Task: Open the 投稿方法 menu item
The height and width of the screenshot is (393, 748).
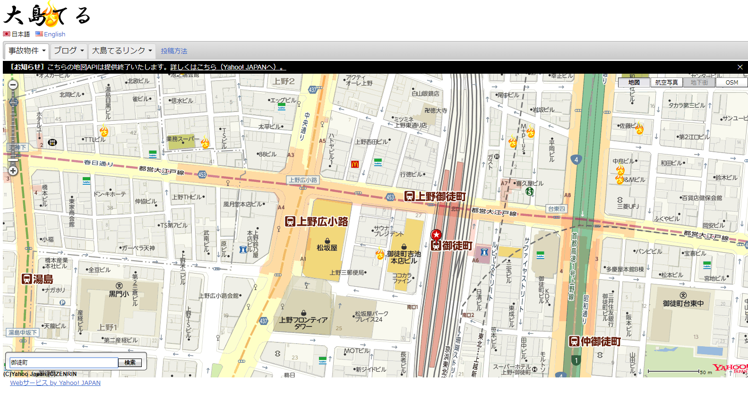Action: click(x=174, y=51)
